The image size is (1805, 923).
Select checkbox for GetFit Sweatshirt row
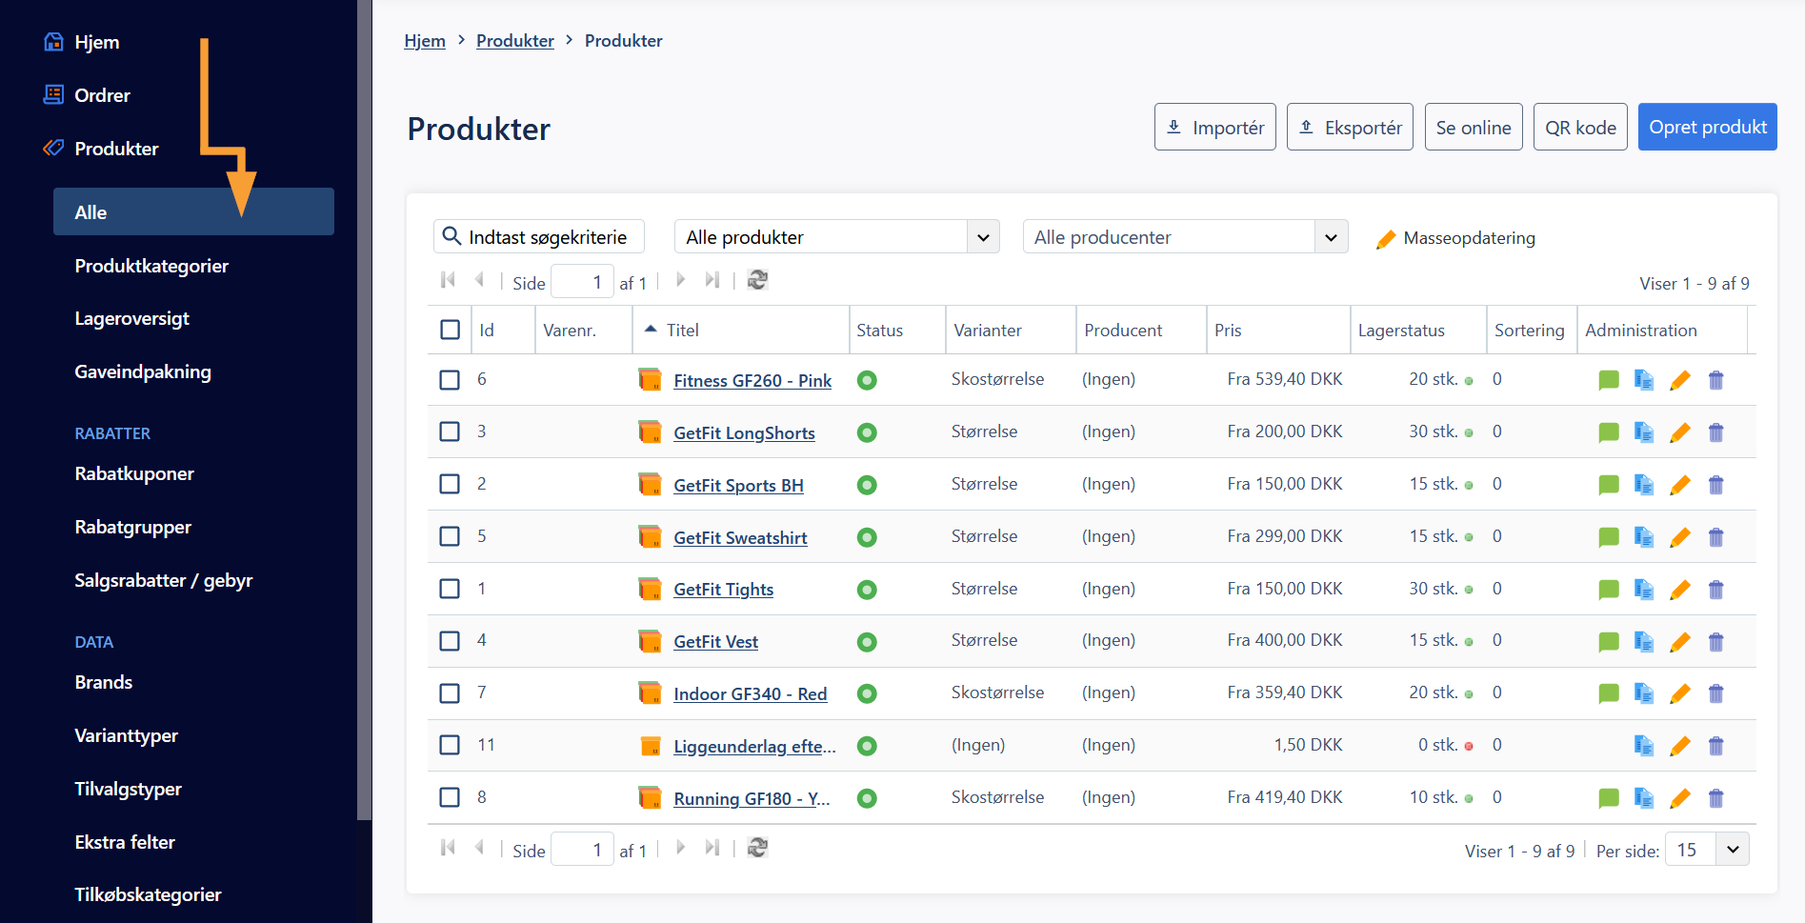pyautogui.click(x=450, y=536)
